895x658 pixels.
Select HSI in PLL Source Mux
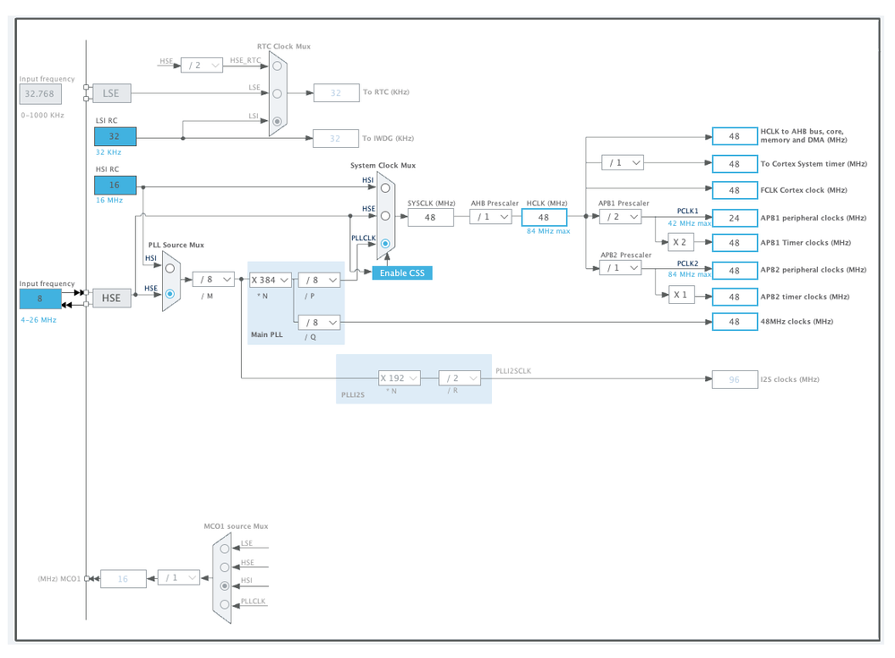(170, 268)
